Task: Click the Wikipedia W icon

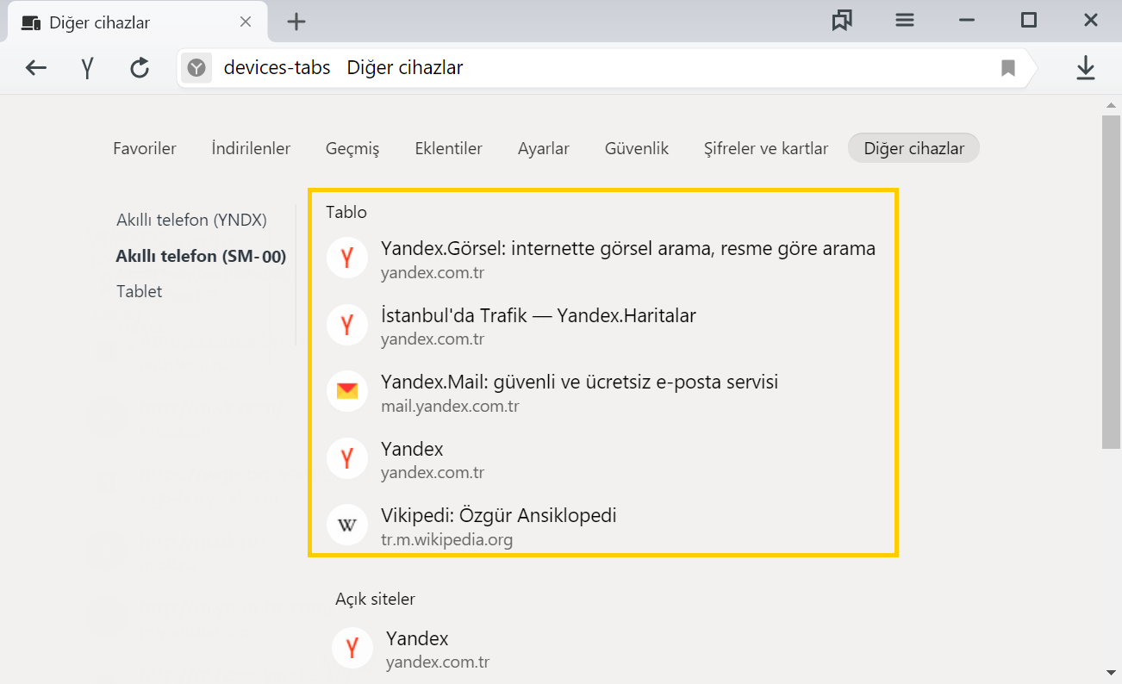Action: pyautogui.click(x=347, y=525)
